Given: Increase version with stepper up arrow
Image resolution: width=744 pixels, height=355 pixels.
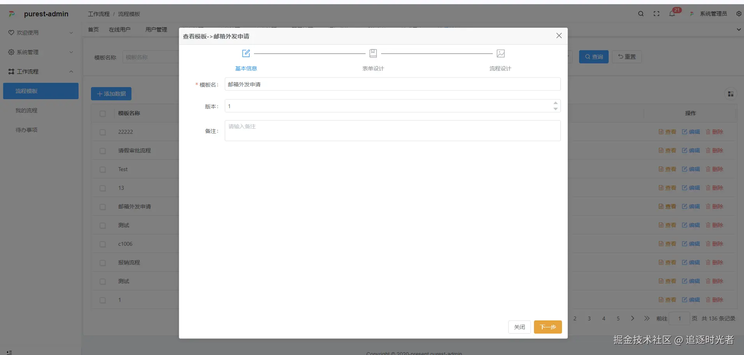Looking at the screenshot, I should pyautogui.click(x=555, y=103).
